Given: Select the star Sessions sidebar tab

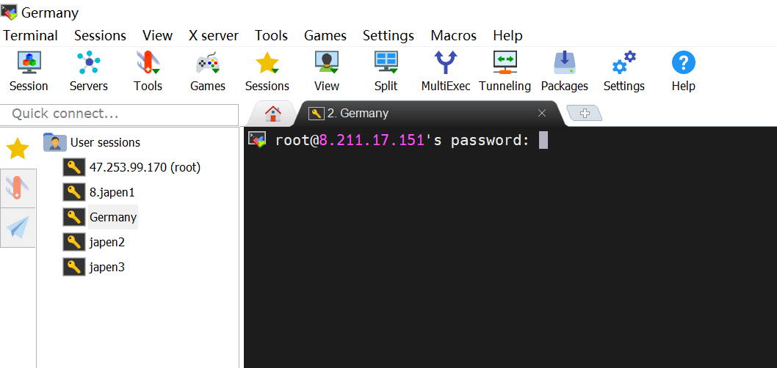Looking at the screenshot, I should [x=18, y=148].
